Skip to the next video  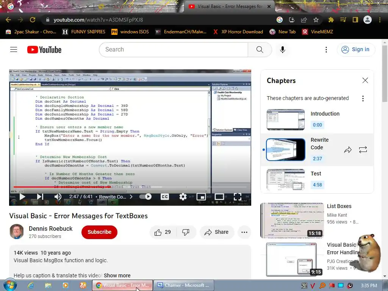coord(40,197)
